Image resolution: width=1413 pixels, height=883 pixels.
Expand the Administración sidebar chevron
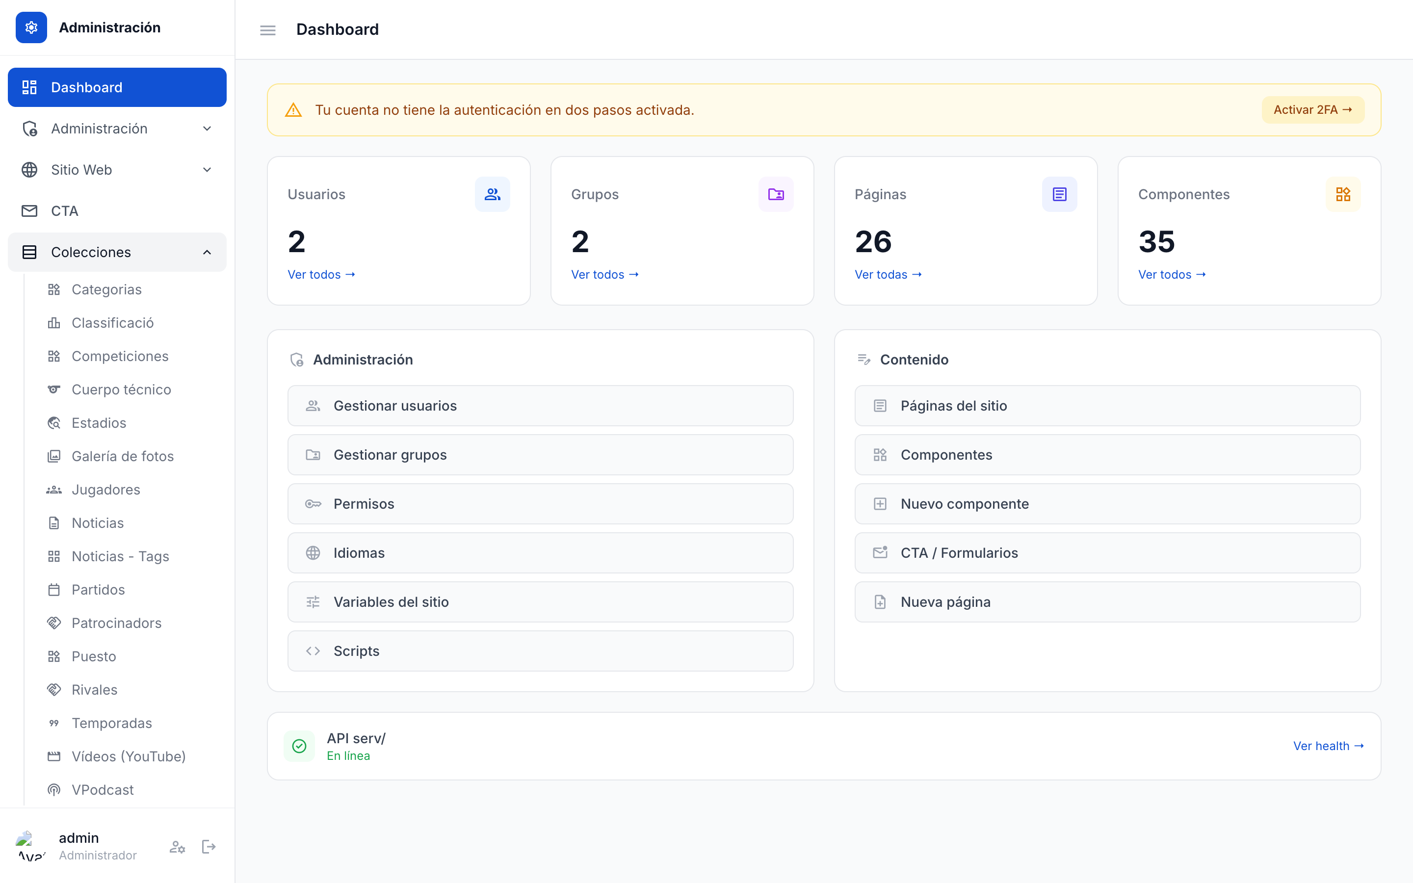coord(207,129)
